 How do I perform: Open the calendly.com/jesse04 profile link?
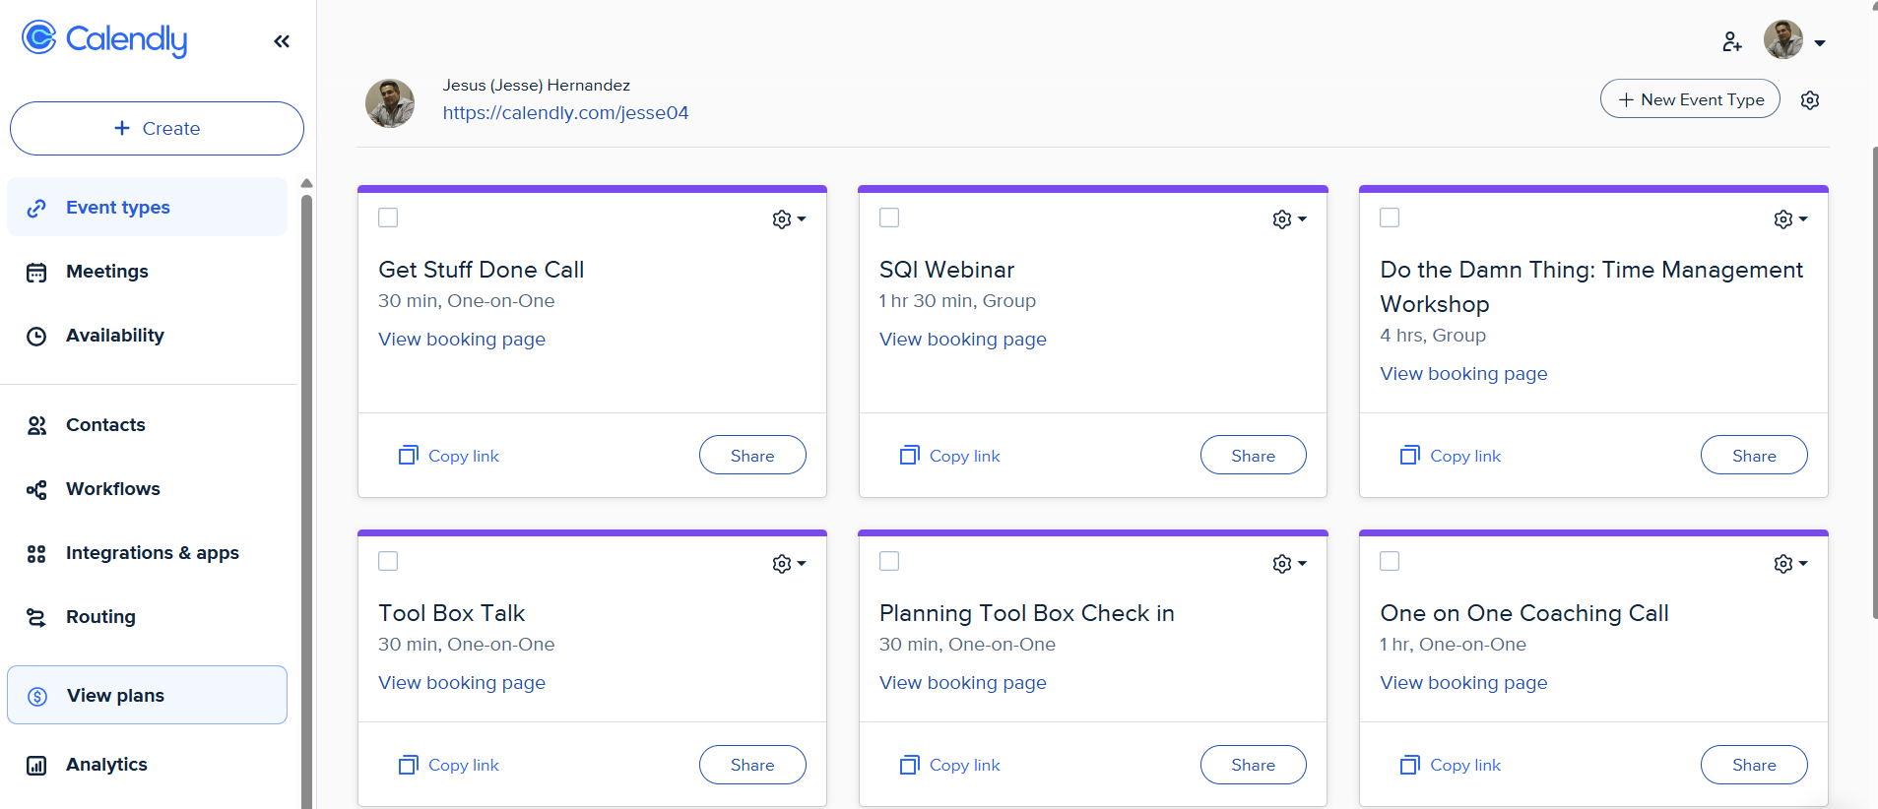click(565, 113)
